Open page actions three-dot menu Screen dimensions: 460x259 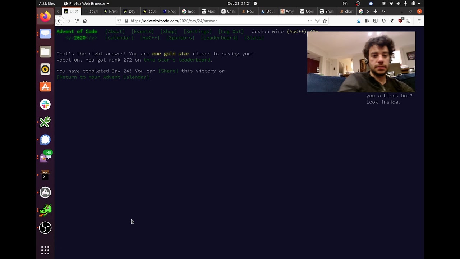coord(310,21)
